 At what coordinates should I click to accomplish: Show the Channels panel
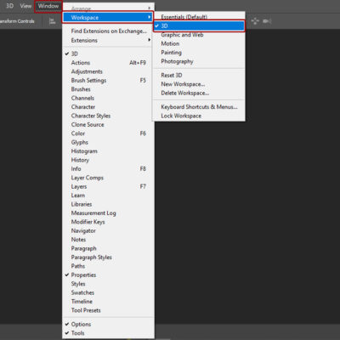[108, 98]
